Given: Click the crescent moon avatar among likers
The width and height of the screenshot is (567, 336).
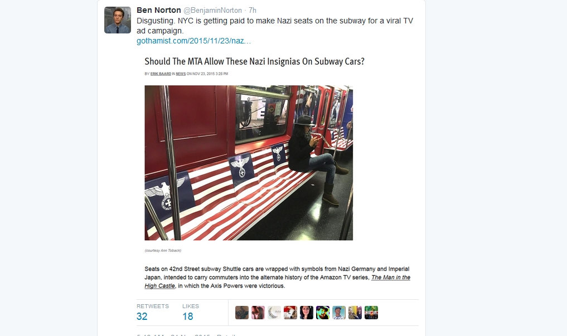Looking at the screenshot, I should click(x=274, y=313).
